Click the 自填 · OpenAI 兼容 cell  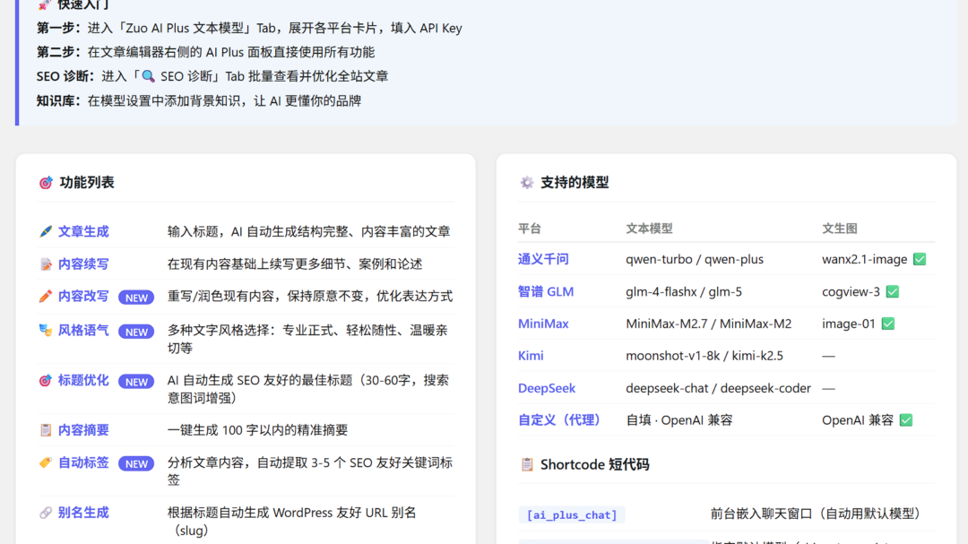pyautogui.click(x=679, y=420)
